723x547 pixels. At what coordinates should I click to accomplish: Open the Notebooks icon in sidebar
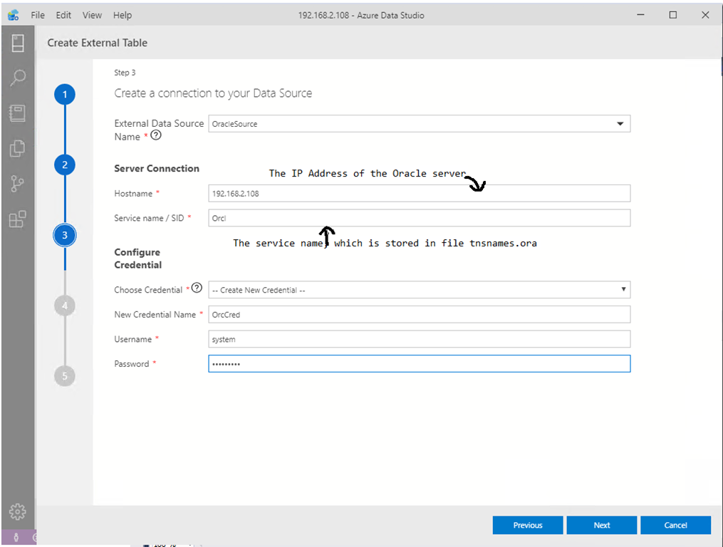click(x=18, y=113)
